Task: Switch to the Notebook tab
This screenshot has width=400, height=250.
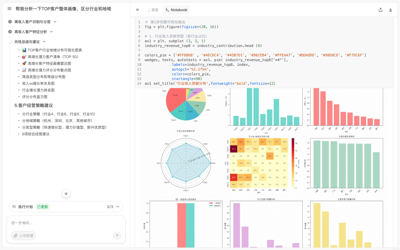Action: tap(176, 10)
